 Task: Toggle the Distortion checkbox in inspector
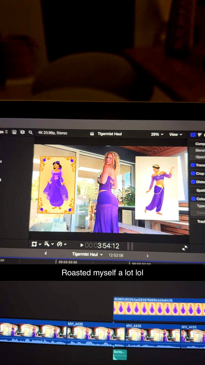click(193, 182)
